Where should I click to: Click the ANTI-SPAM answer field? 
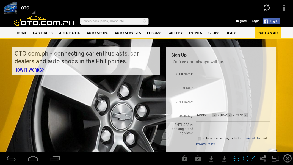[x=233, y=126]
